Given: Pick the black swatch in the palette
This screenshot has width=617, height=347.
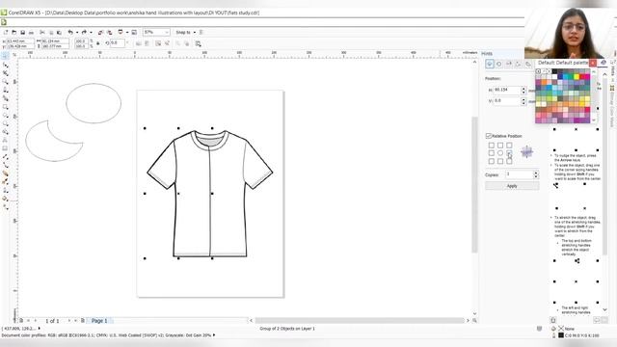Looking at the screenshot, I should pos(554,71).
